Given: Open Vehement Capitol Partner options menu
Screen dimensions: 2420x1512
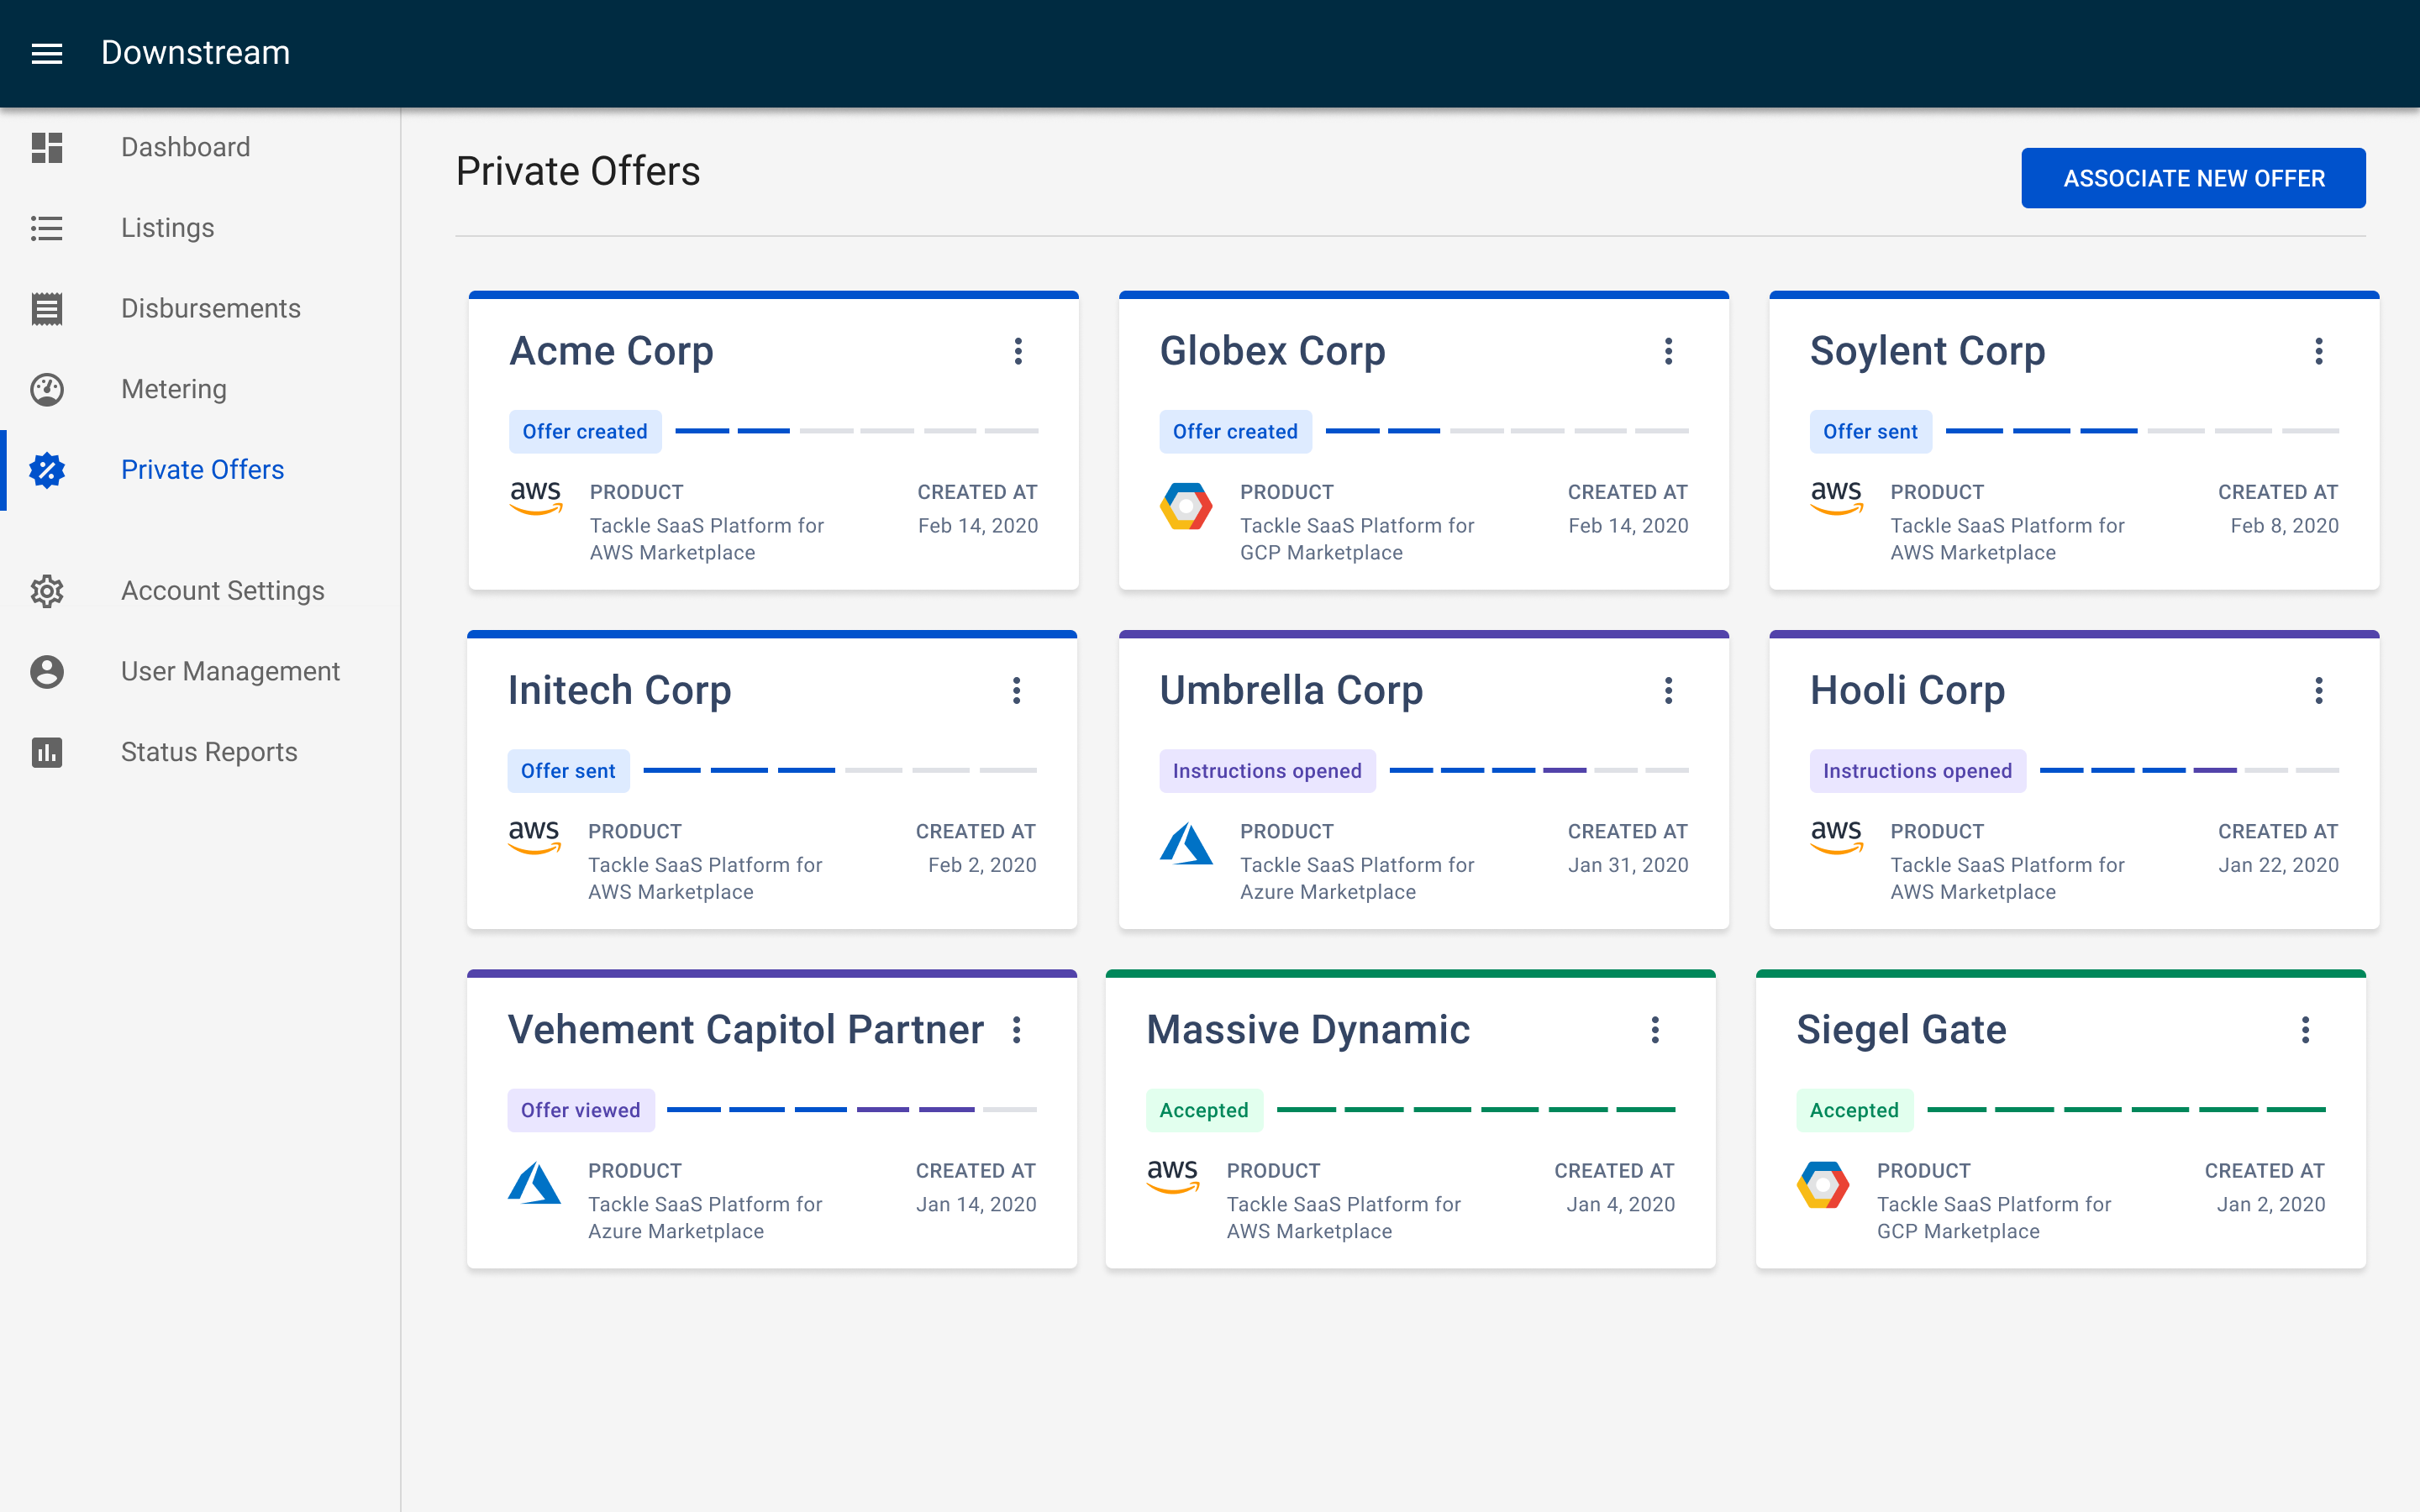Looking at the screenshot, I should [1016, 1030].
